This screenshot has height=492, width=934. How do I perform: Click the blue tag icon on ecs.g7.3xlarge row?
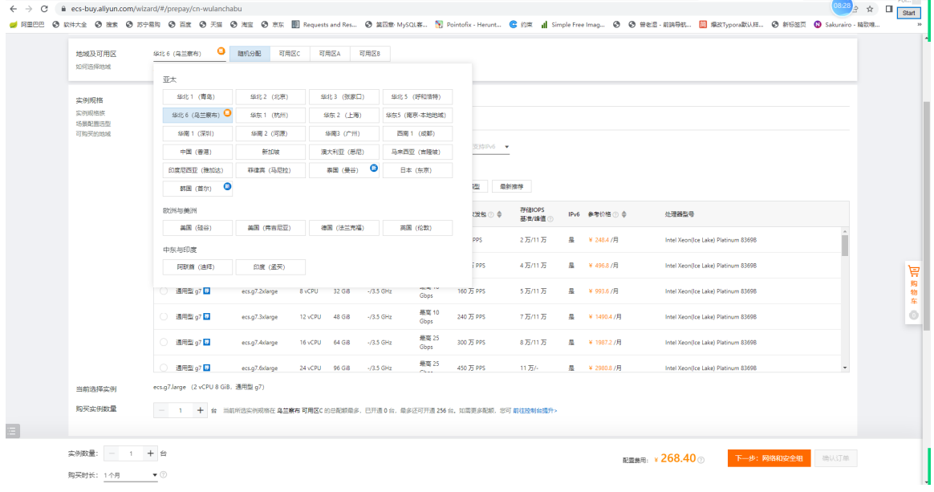coord(207,316)
